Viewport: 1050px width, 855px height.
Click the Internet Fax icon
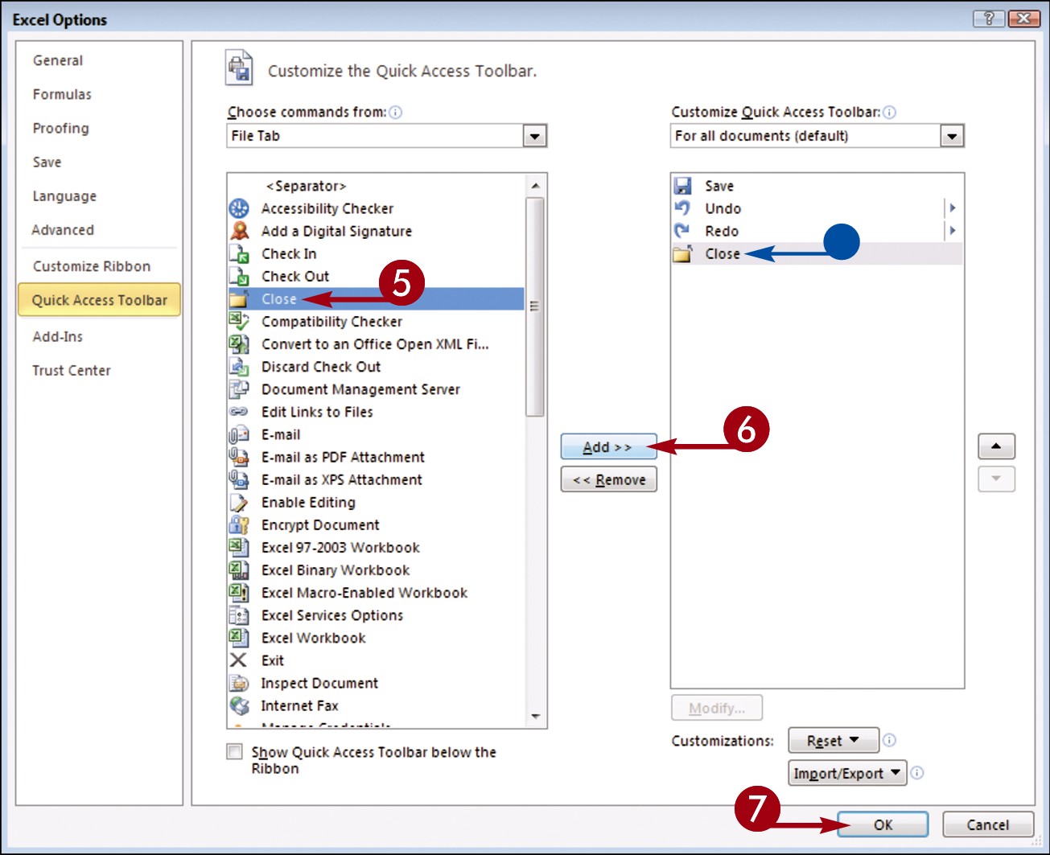(239, 705)
